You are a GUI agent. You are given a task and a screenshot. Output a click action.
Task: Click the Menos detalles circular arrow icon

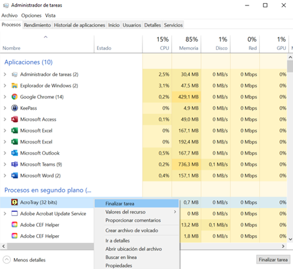(x=7, y=260)
